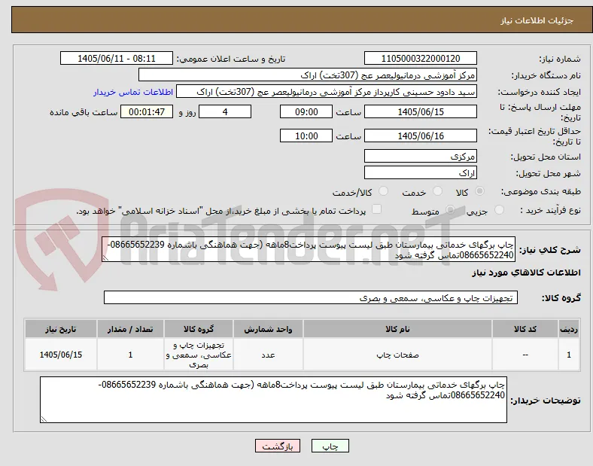The width and height of the screenshot is (593, 466).
Task: Click the resize handle of شرح کلی نیاز box
Action: coord(105,258)
